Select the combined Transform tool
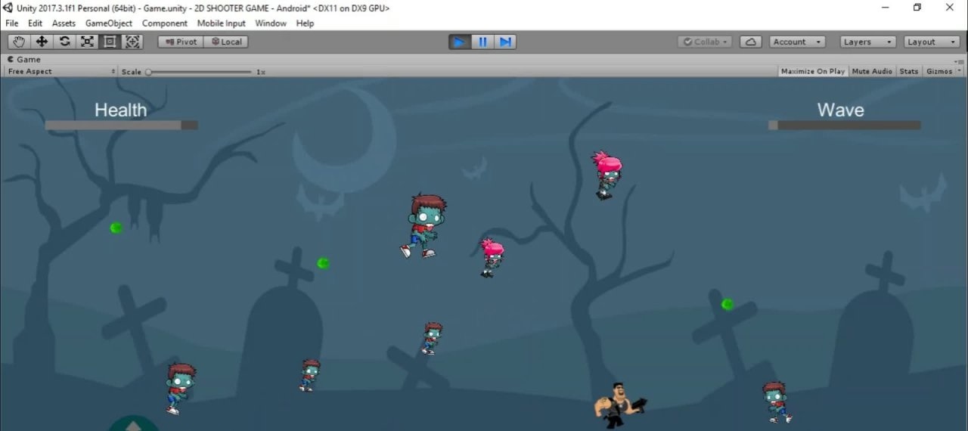The width and height of the screenshot is (968, 431). click(132, 42)
